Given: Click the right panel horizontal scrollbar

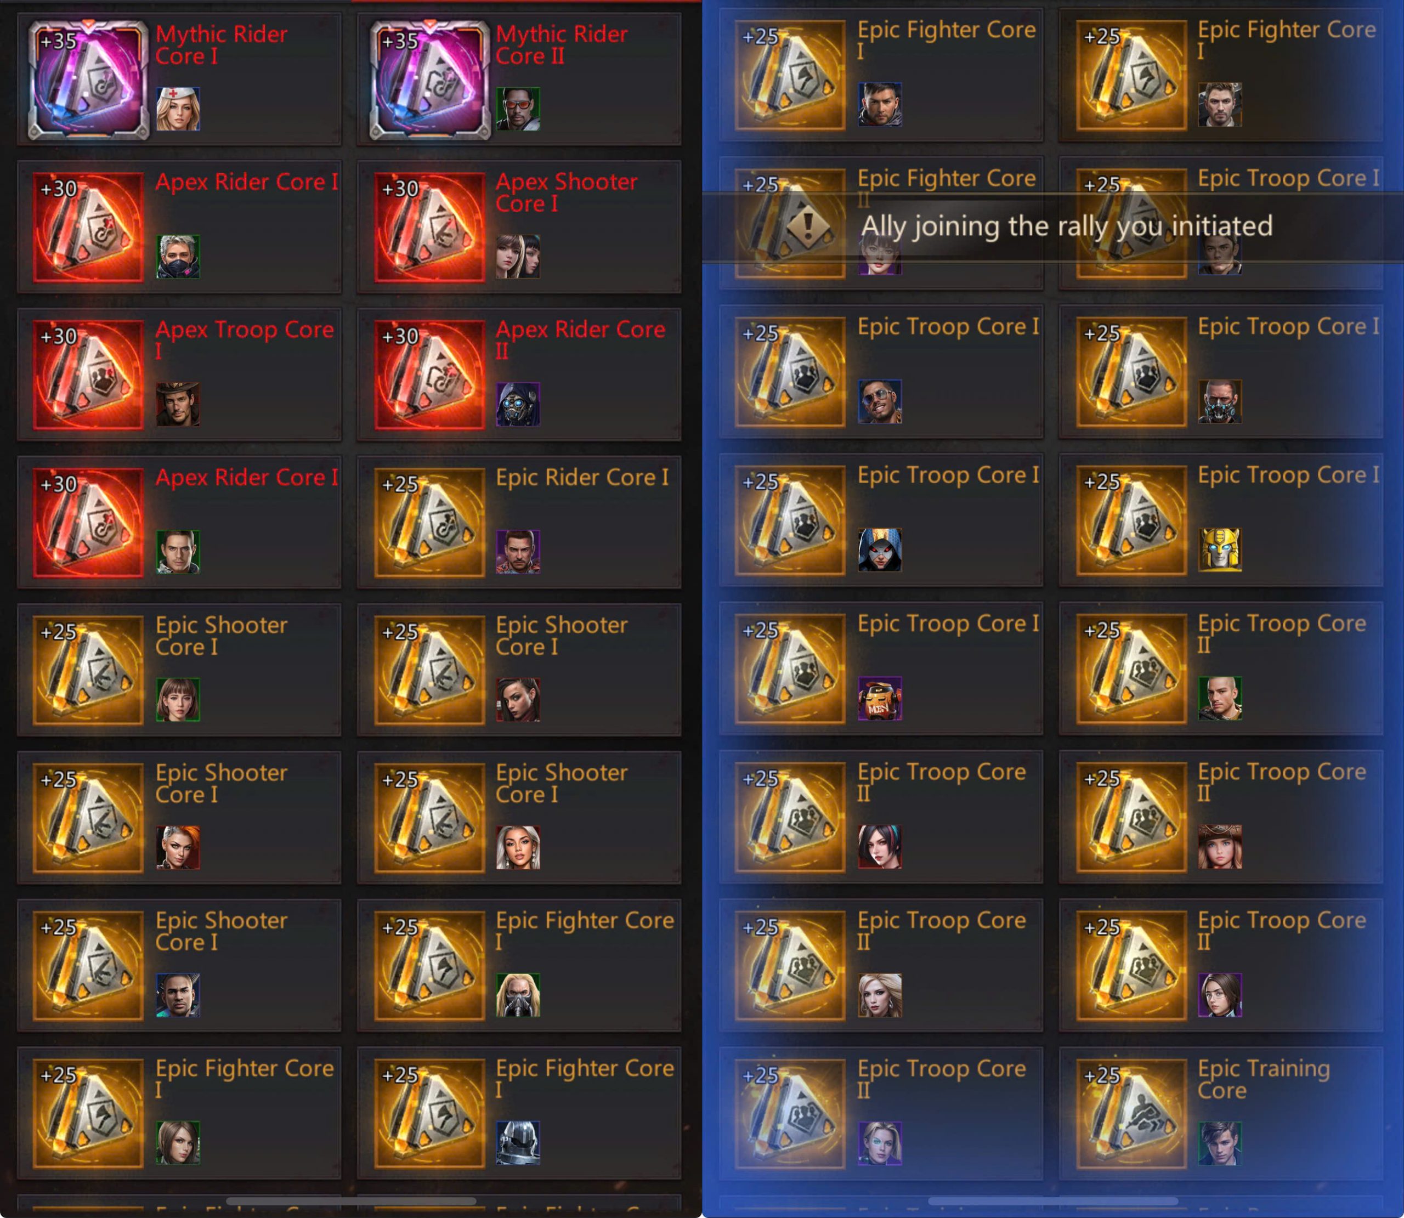Looking at the screenshot, I should 1052,1201.
